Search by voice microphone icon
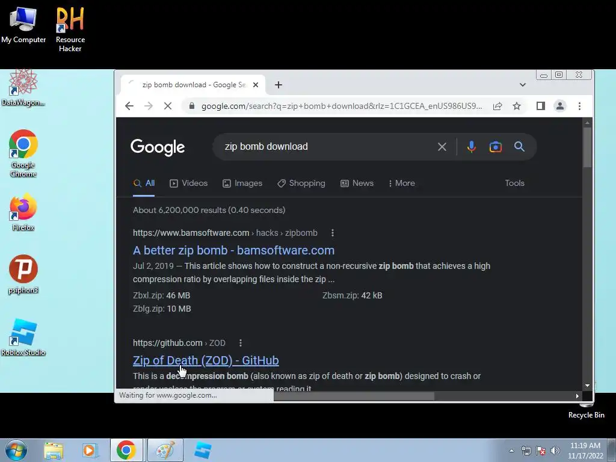The height and width of the screenshot is (462, 616). [x=472, y=147]
